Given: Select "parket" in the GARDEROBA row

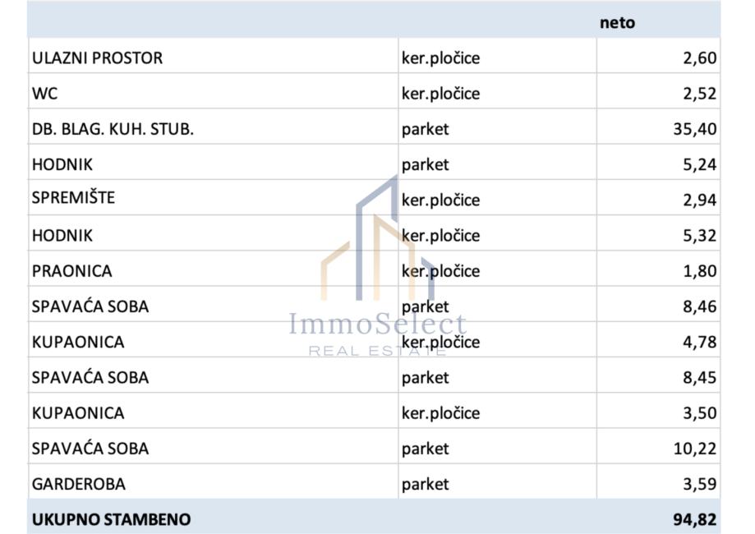Looking at the screenshot, I should 426,484.
